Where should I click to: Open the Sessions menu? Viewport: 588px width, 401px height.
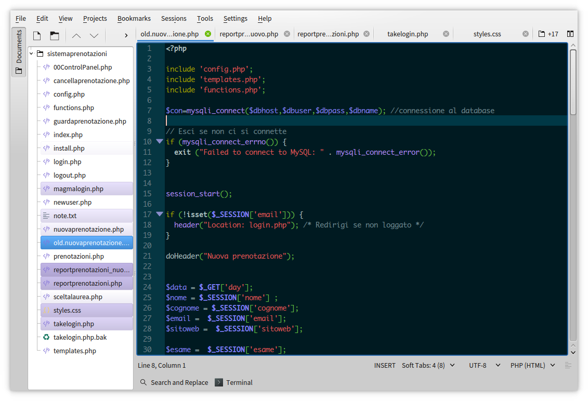pyautogui.click(x=174, y=18)
